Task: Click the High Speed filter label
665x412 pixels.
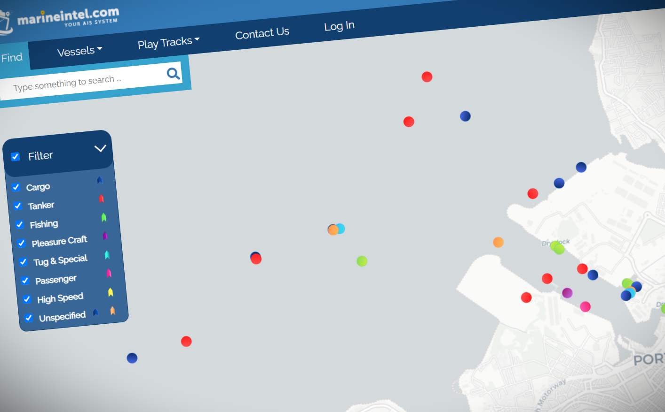Action: [x=60, y=298]
